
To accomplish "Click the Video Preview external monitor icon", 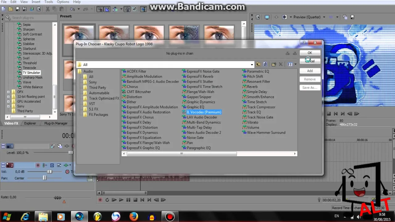I will pos(267,17).
